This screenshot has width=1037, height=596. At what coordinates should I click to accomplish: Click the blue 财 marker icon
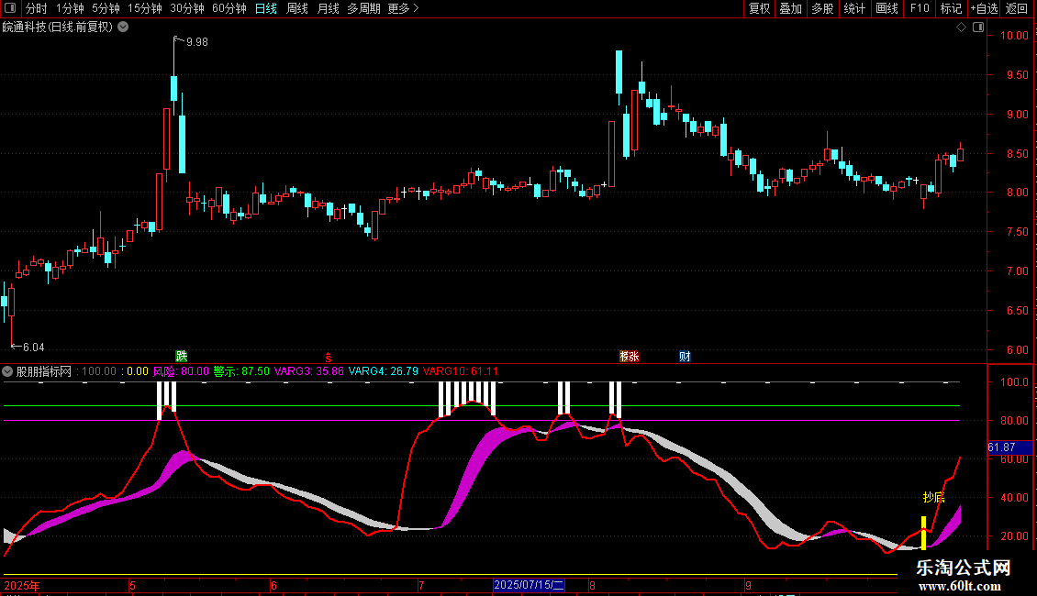click(x=685, y=356)
